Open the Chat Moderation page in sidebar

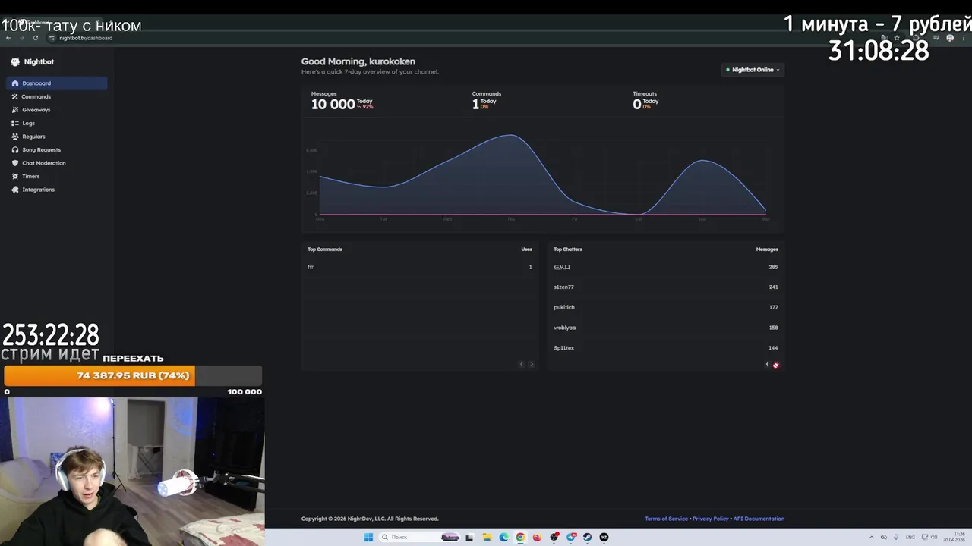(x=57, y=163)
